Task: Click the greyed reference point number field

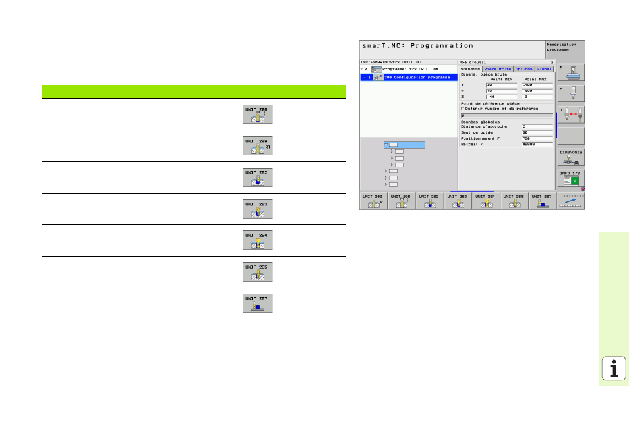Action: click(506, 116)
